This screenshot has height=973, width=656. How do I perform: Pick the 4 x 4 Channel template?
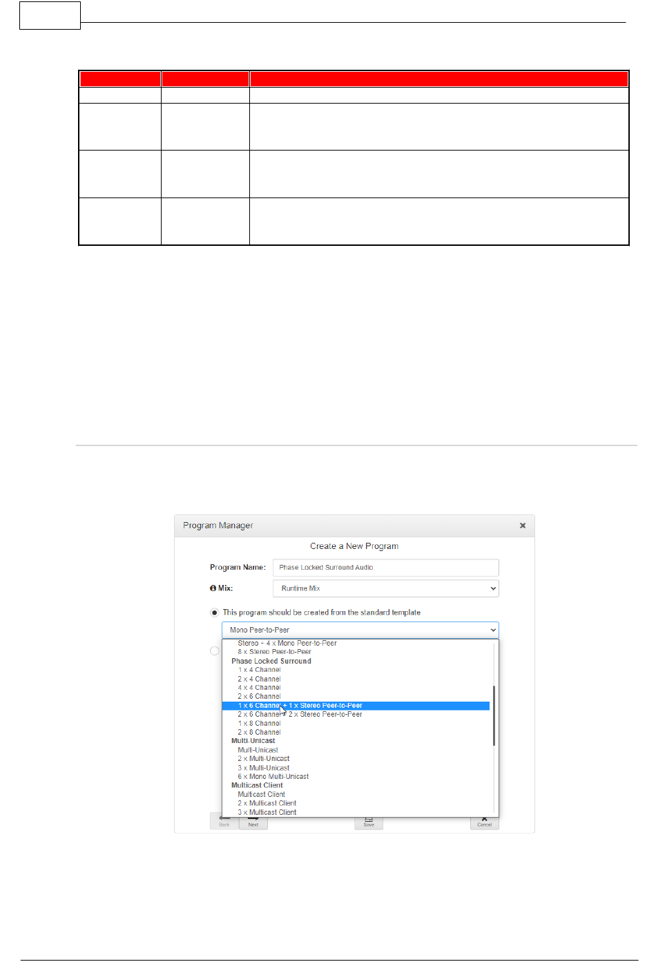(260, 688)
